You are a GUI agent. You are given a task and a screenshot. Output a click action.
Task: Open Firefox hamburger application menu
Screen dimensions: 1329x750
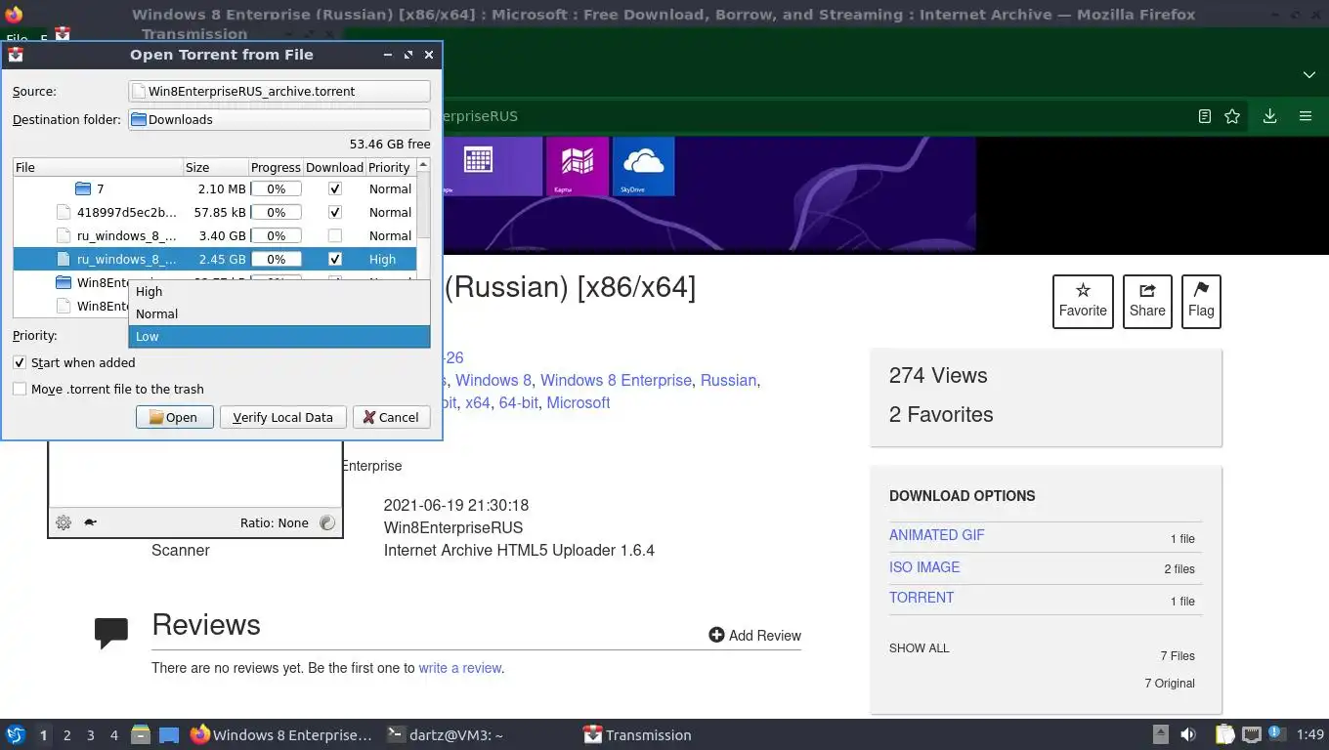click(x=1305, y=116)
